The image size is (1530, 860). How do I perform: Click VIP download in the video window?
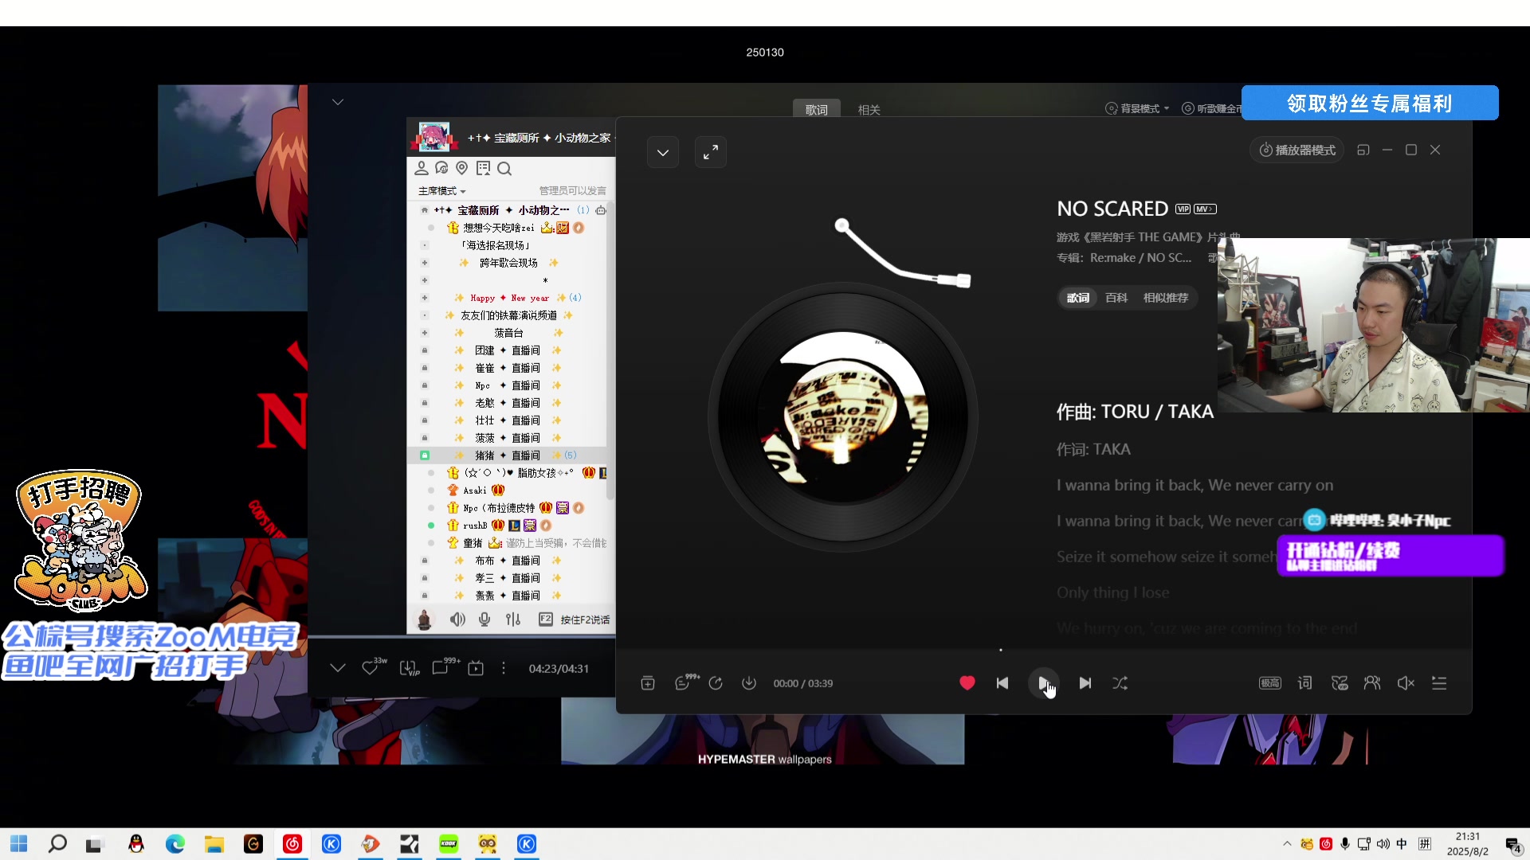coord(409,668)
